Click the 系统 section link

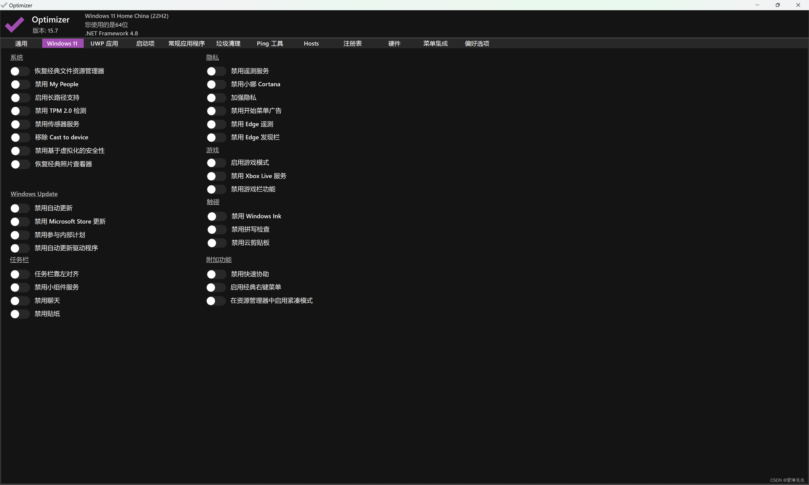coord(17,57)
